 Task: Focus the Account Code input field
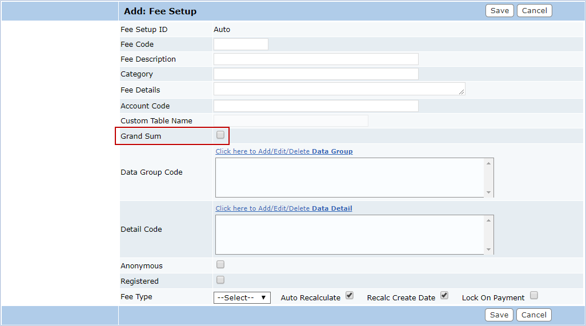[x=316, y=106]
